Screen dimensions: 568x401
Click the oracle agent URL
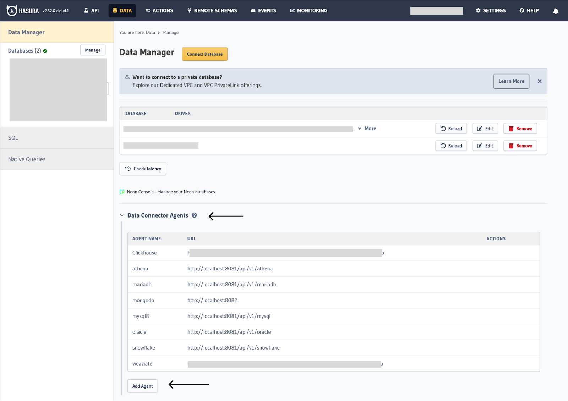(229, 332)
